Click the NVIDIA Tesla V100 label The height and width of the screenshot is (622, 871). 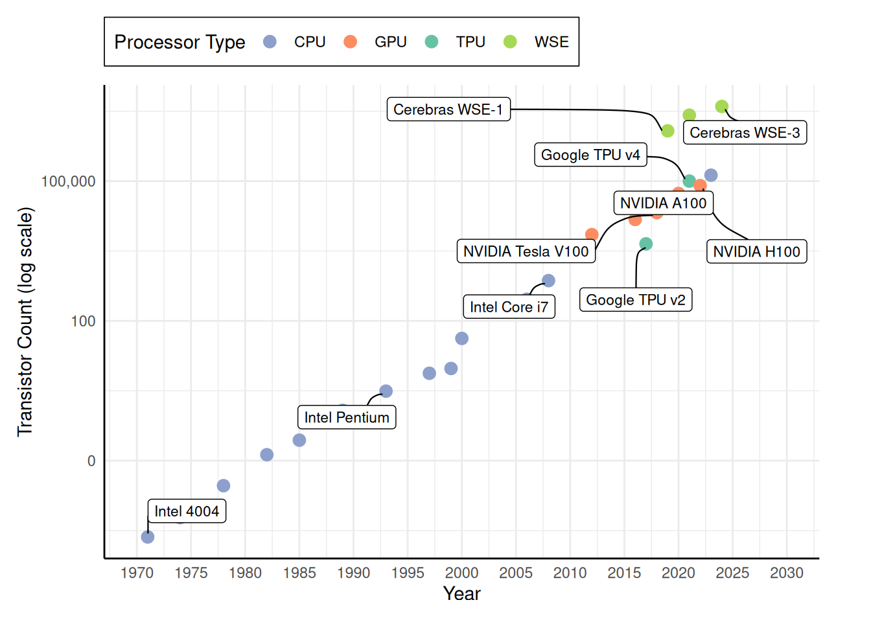pyautogui.click(x=526, y=251)
